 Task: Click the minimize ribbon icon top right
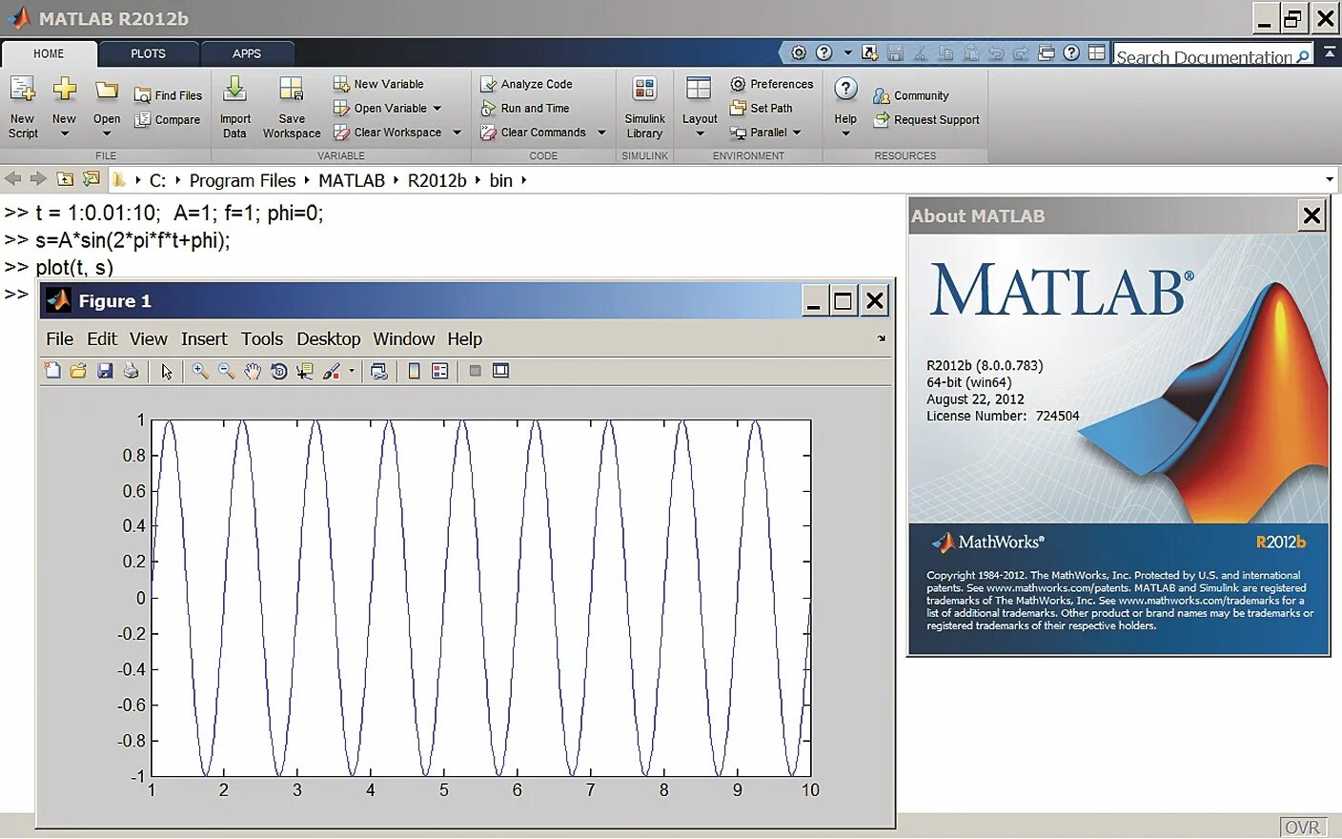coord(1330,52)
